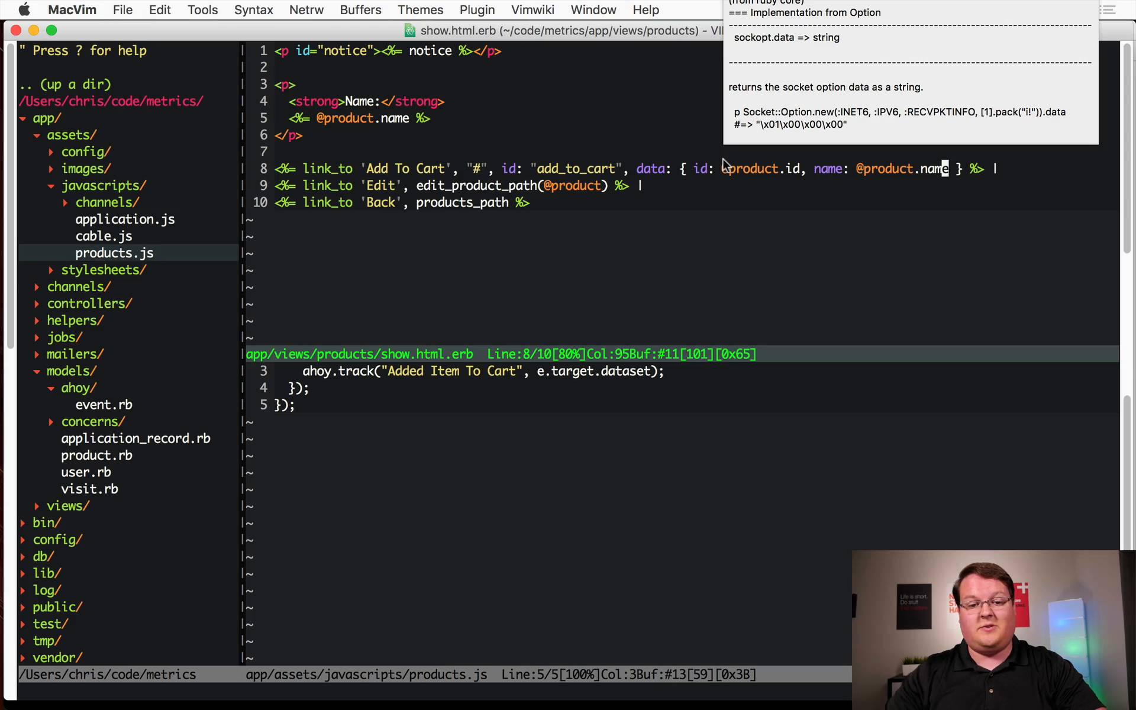
Task: Expand the db/ folder arrow
Action: point(22,557)
